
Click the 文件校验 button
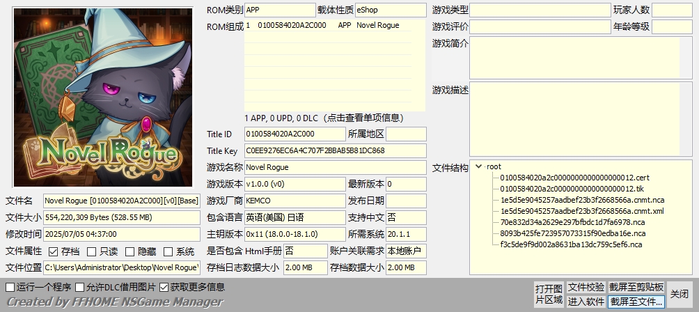[x=586, y=287]
